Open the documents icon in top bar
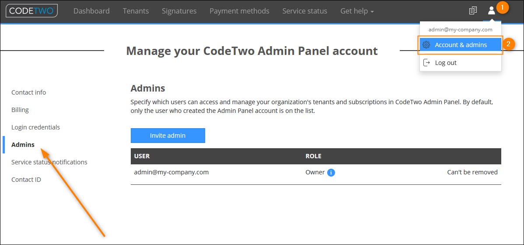Image resolution: width=524 pixels, height=245 pixels. [473, 10]
